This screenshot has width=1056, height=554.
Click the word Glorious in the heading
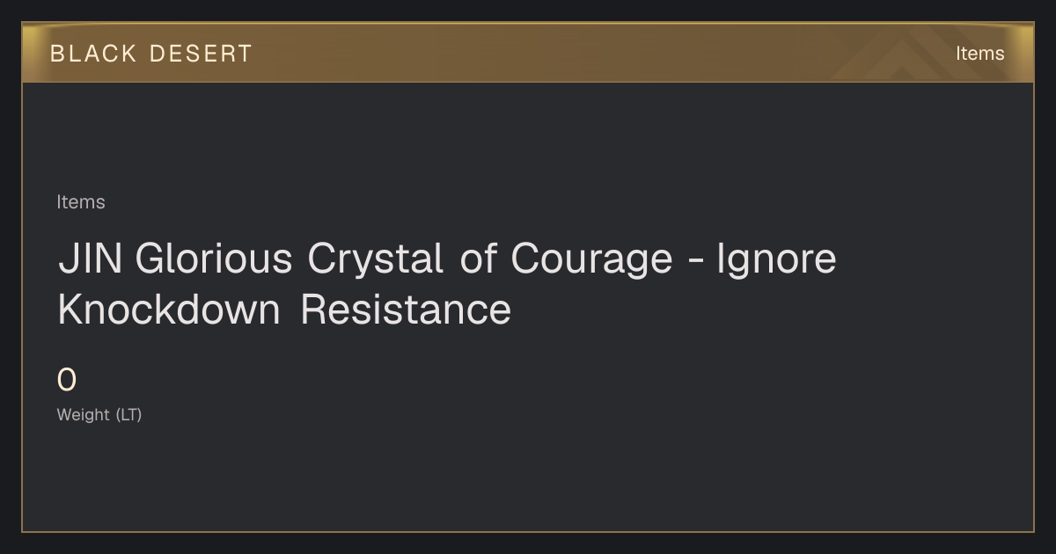(214, 259)
